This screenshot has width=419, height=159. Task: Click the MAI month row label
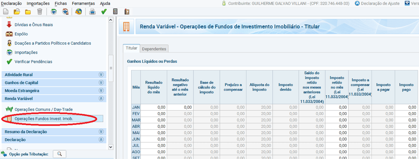(136, 133)
